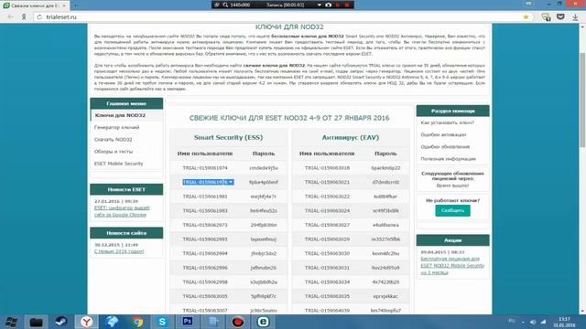
Task: Open help link 'Ошибки обновления'
Action: click(445, 146)
